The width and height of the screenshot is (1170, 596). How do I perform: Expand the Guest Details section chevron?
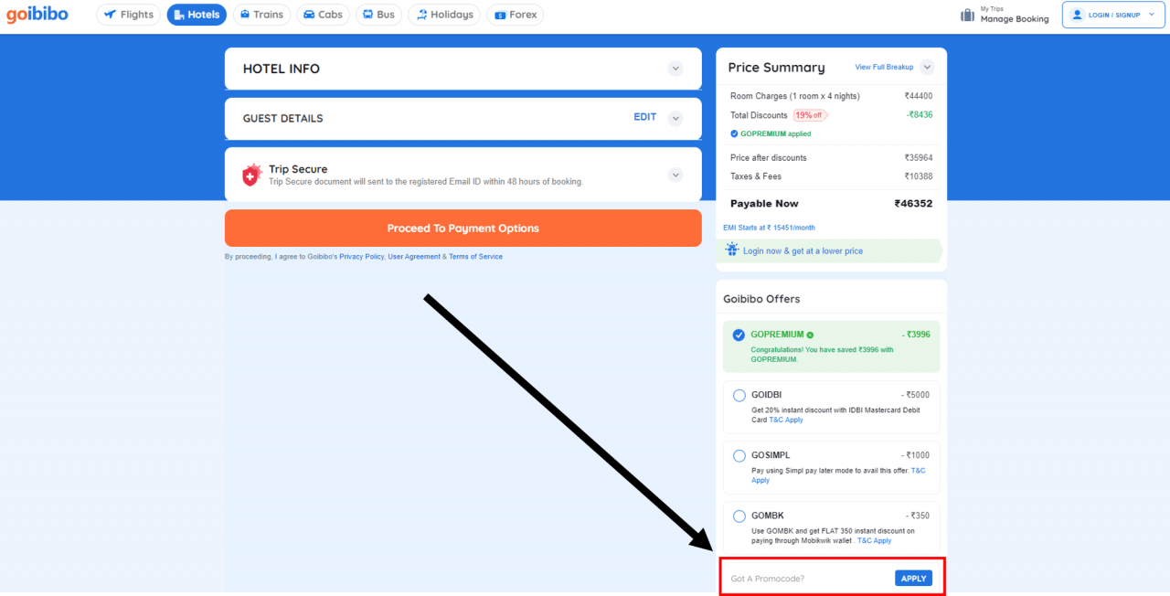[675, 118]
